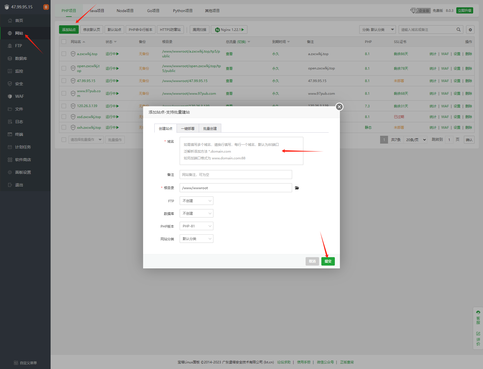Open the 数据库 不创建 dropdown
483x369 pixels.
pyautogui.click(x=197, y=213)
